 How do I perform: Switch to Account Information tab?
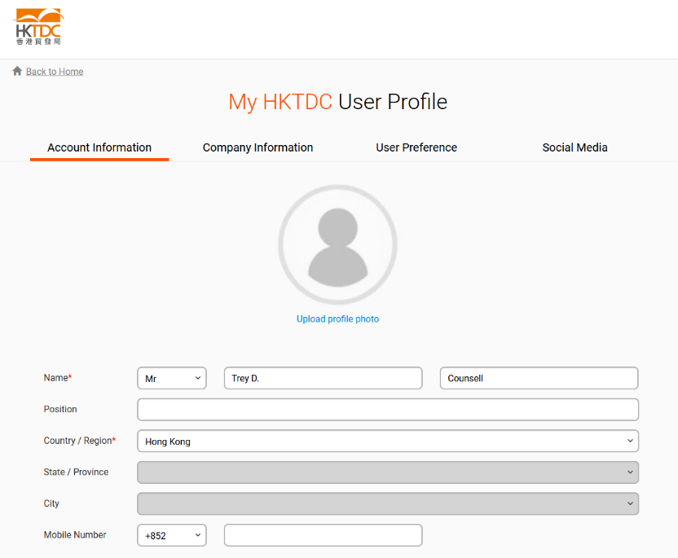pyautogui.click(x=99, y=147)
